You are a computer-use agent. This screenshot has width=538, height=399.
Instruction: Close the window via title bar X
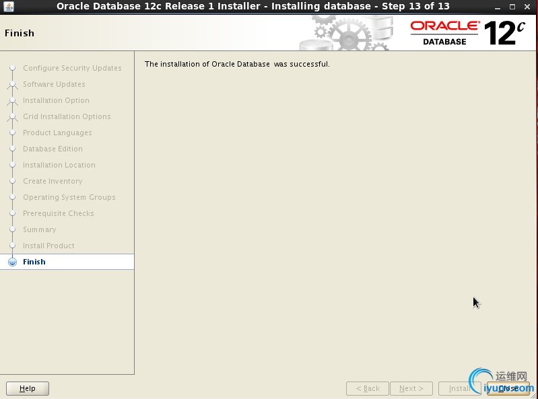[527, 7]
